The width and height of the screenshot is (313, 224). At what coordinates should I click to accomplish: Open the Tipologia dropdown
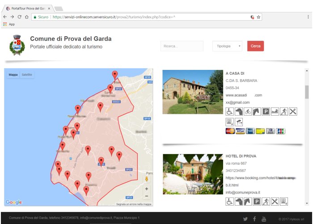227,46
